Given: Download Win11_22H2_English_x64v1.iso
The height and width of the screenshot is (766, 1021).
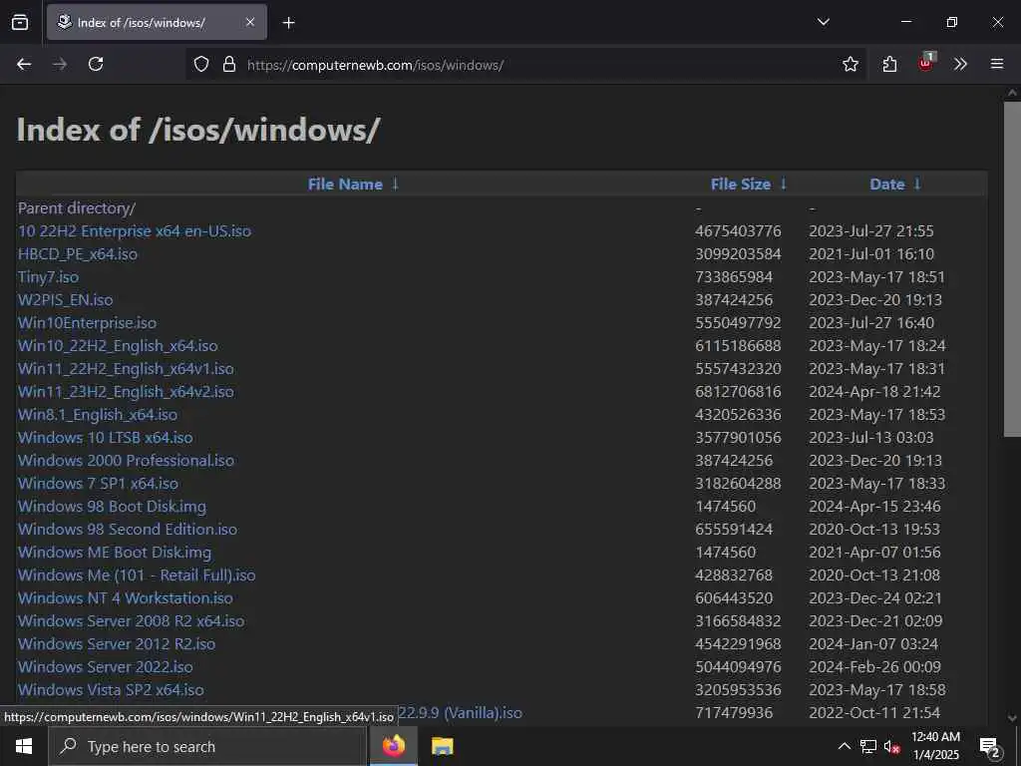Looking at the screenshot, I should (126, 369).
